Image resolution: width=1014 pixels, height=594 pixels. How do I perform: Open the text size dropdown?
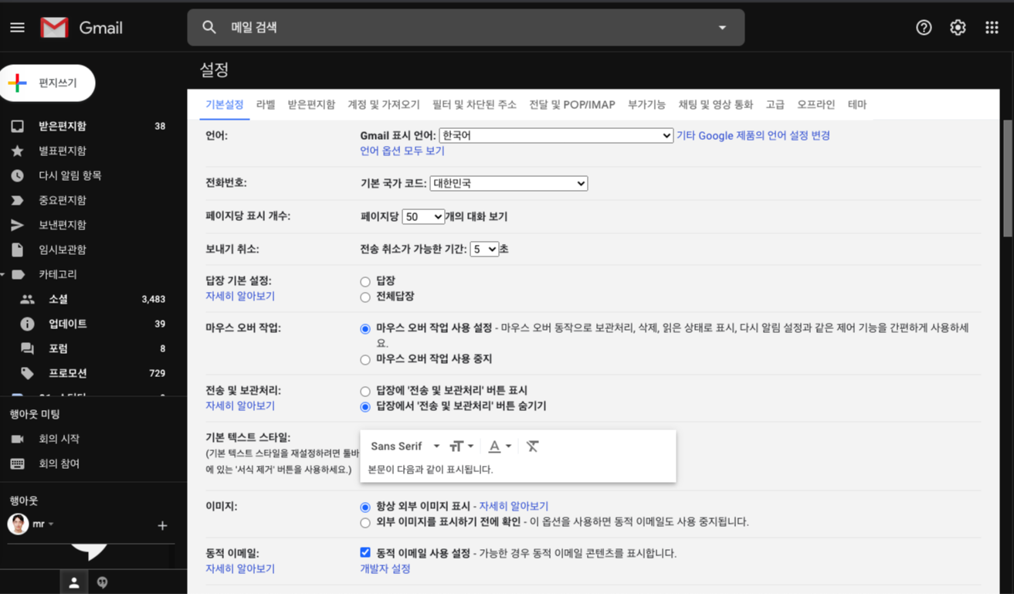coord(461,446)
